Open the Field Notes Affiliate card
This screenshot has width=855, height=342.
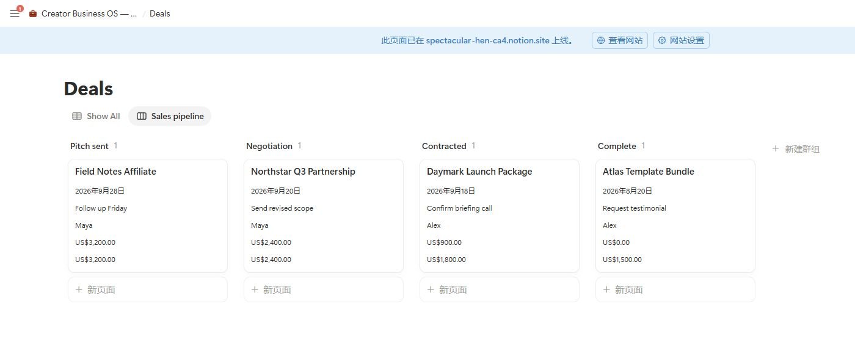(148, 216)
